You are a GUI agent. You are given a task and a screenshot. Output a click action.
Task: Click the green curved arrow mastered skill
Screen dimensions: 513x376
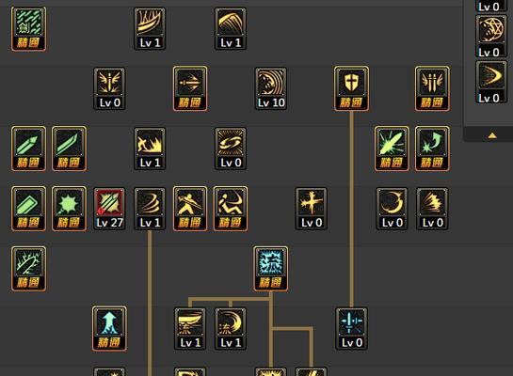(432, 149)
